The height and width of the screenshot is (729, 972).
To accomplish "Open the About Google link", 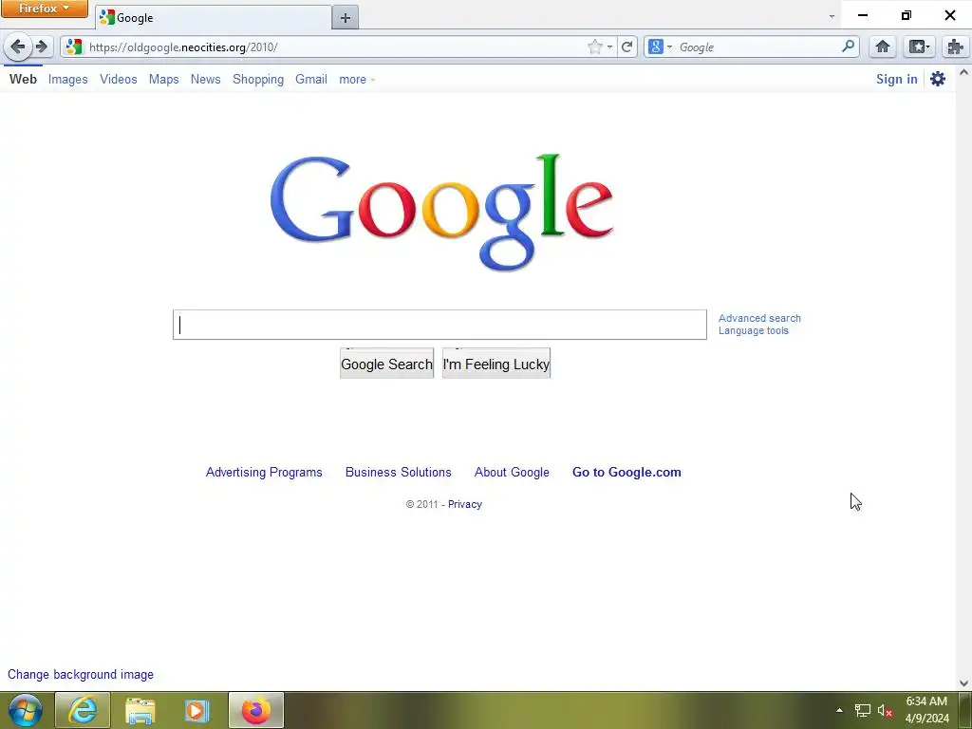I will pos(512,473).
